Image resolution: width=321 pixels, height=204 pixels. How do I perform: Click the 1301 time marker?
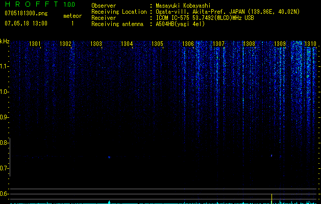(x=35, y=43)
